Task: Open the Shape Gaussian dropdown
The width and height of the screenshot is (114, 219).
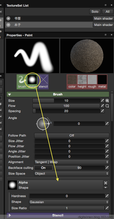Action: tap(69, 202)
